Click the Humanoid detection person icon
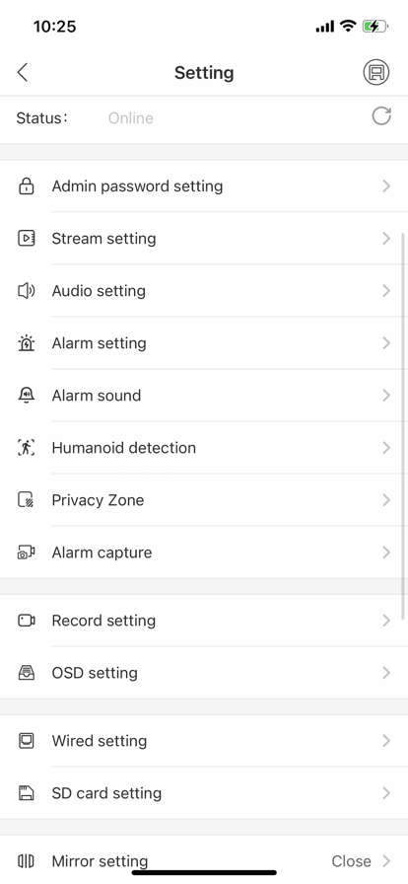The image size is (408, 884). pos(26,448)
